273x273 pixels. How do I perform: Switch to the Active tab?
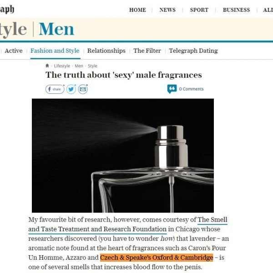tap(14, 51)
